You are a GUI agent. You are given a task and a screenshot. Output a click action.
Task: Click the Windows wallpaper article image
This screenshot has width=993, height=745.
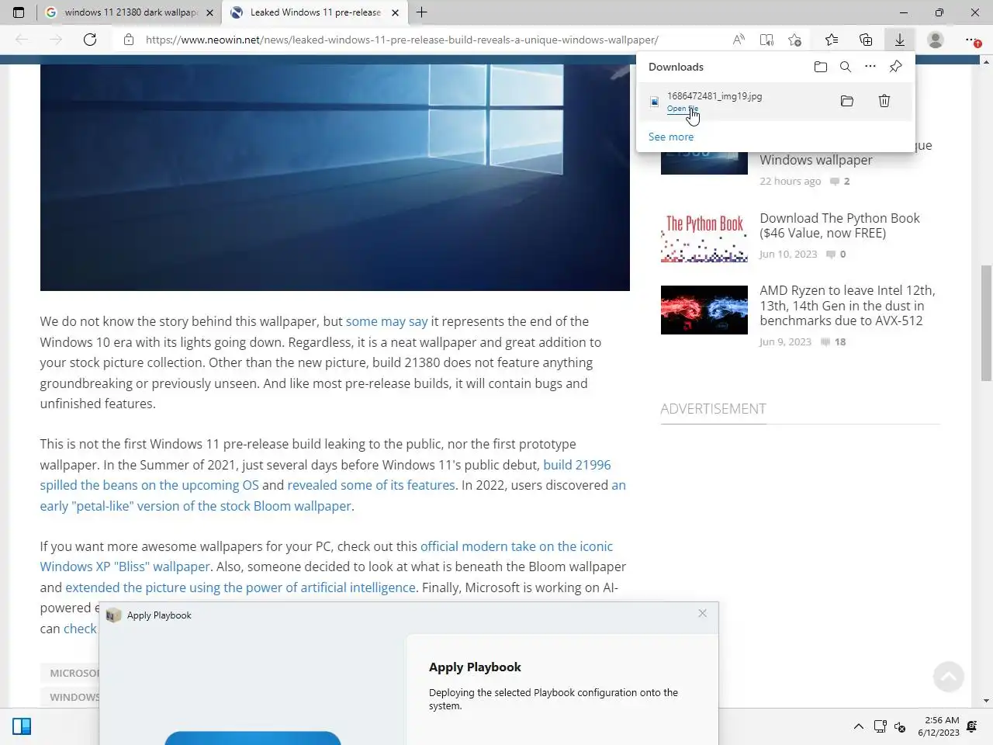[x=335, y=178]
